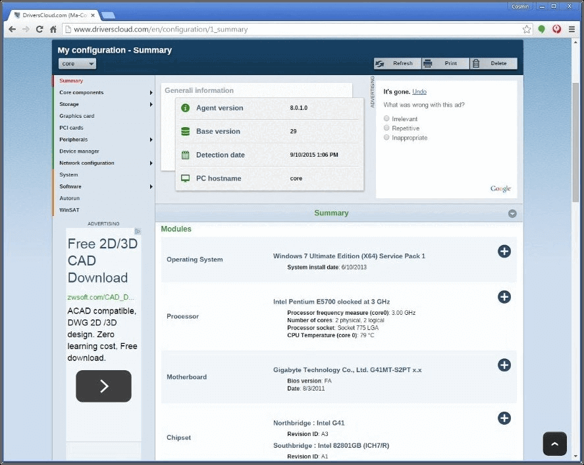The width and height of the screenshot is (584, 465).
Task: Click the Southbridge : Intel 82801GB text
Action: pyautogui.click(x=331, y=446)
